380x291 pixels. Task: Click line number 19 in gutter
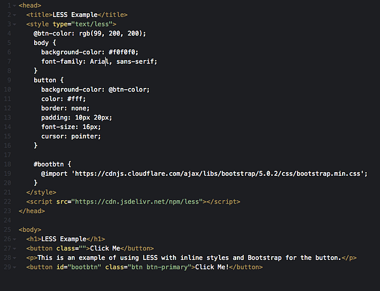(7, 173)
